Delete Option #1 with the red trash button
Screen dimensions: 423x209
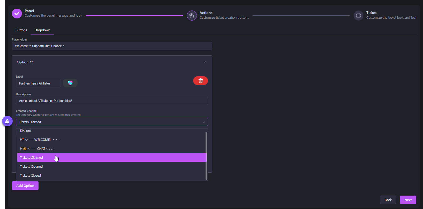click(x=200, y=81)
